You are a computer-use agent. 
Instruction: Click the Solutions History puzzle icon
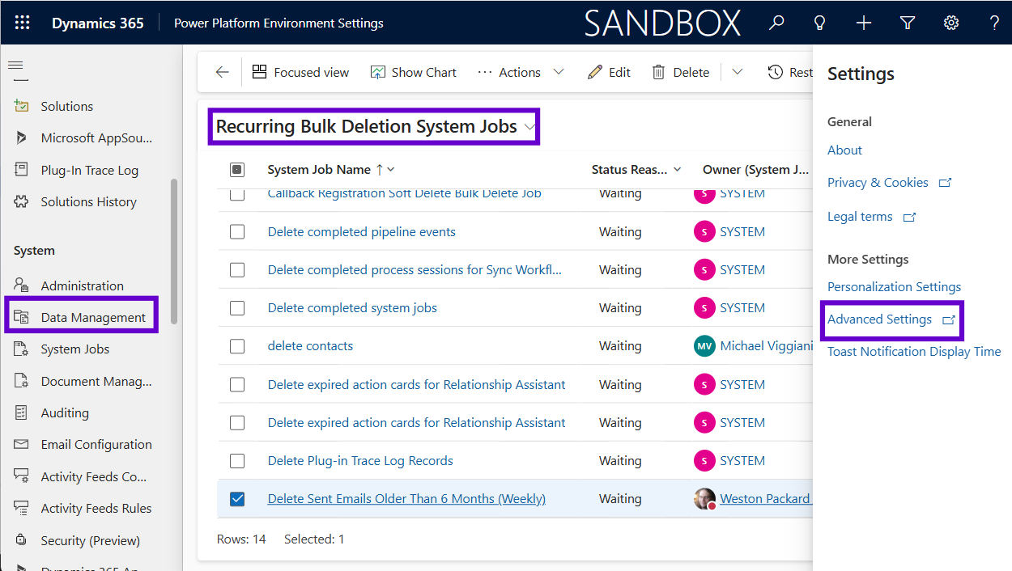[x=23, y=201]
